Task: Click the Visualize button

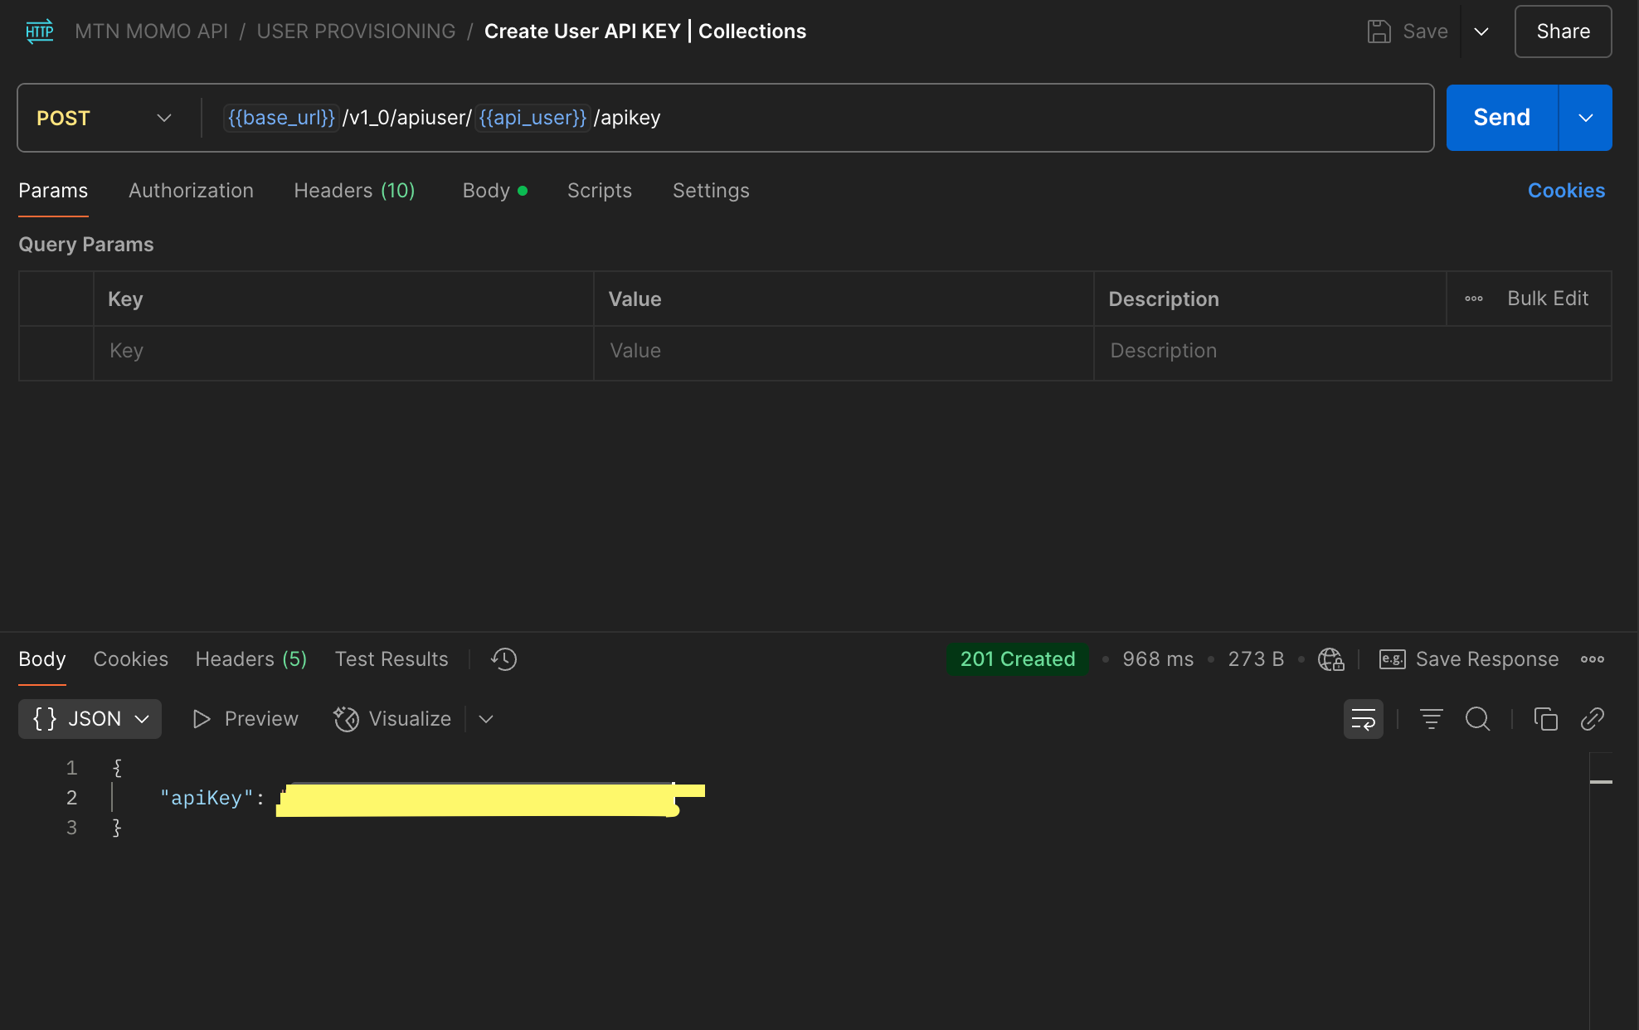Action: 392,719
